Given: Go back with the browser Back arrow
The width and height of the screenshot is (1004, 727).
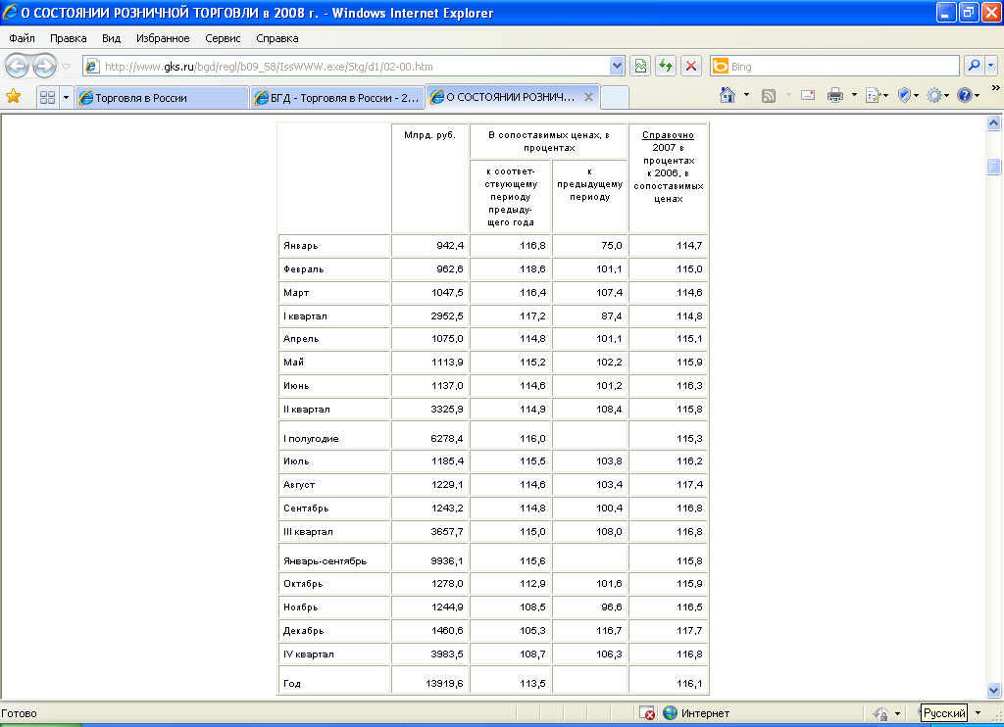Looking at the screenshot, I should click(18, 66).
